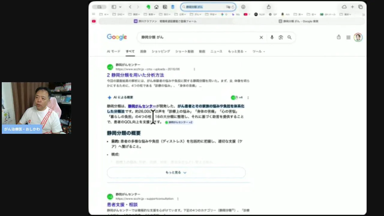Open the Google page share icon
Image resolution: width=384 pixels, height=216 pixels.
(x=339, y=37)
